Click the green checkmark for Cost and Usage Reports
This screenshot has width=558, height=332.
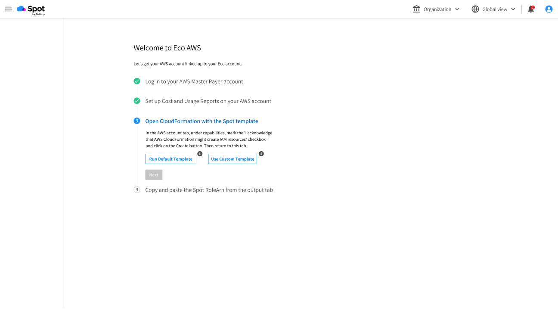pyautogui.click(x=137, y=101)
